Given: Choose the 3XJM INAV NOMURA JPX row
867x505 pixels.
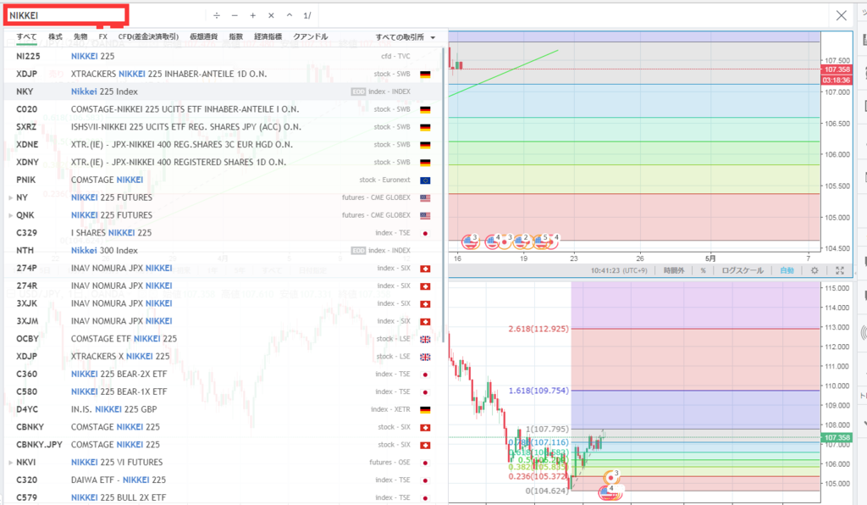Looking at the screenshot, I should 223,321.
